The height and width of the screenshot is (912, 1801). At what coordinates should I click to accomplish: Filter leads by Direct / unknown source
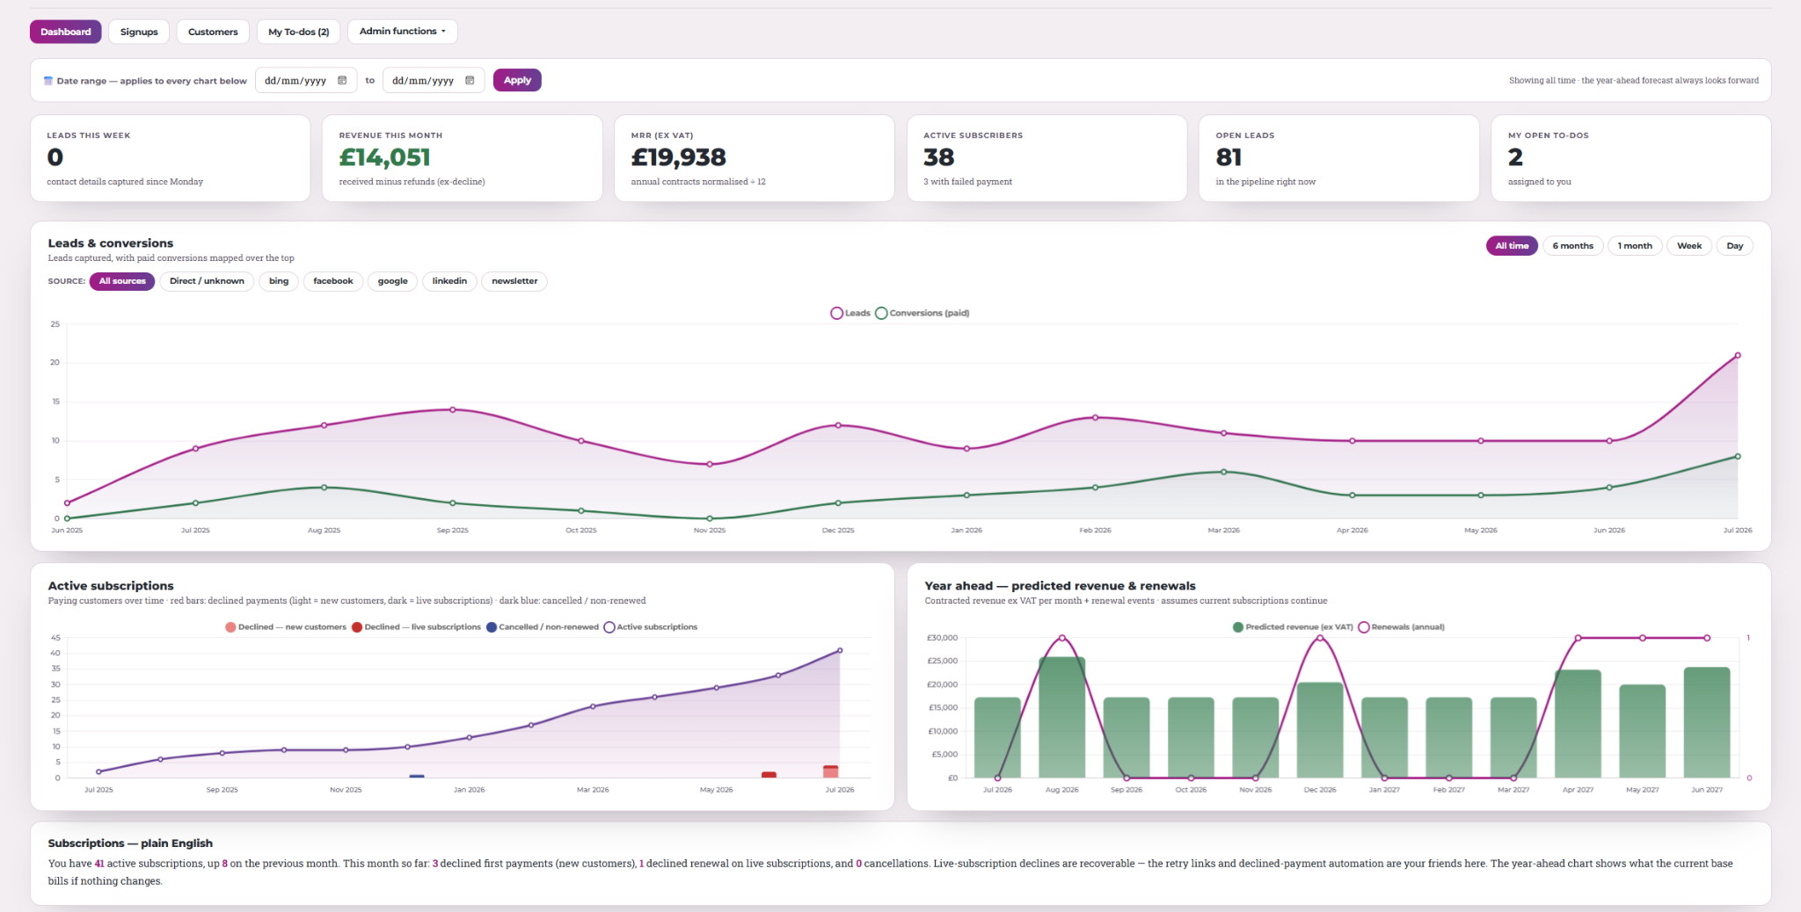click(x=207, y=281)
